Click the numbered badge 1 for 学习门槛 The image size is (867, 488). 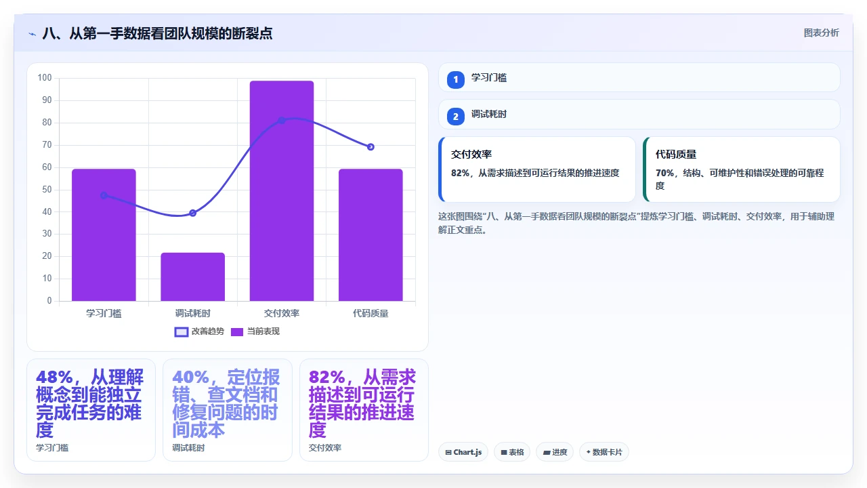pos(456,79)
